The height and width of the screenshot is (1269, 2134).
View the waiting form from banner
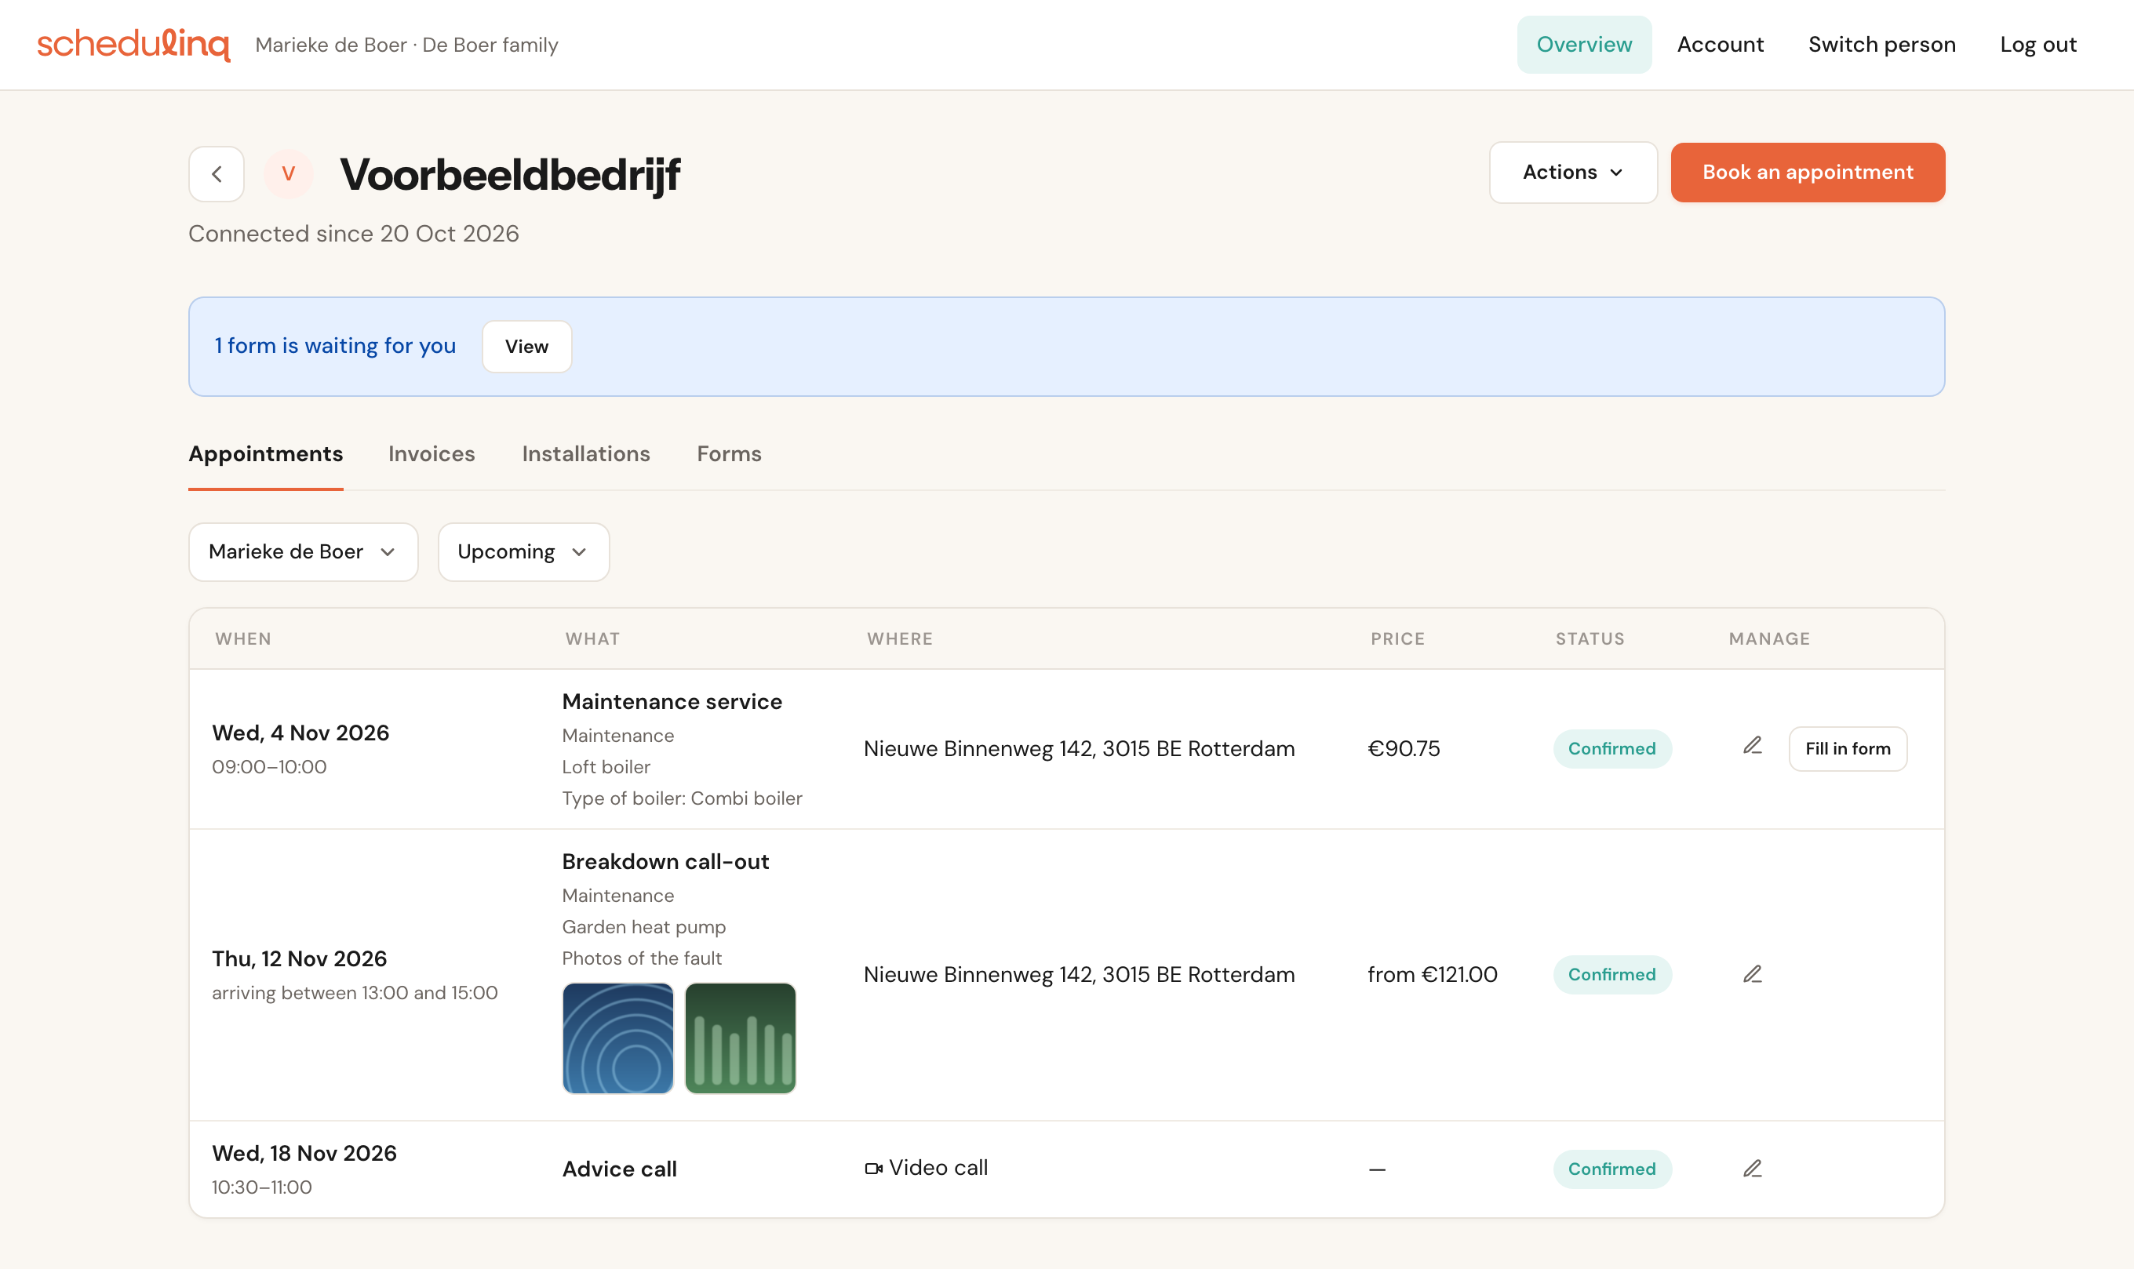(527, 347)
